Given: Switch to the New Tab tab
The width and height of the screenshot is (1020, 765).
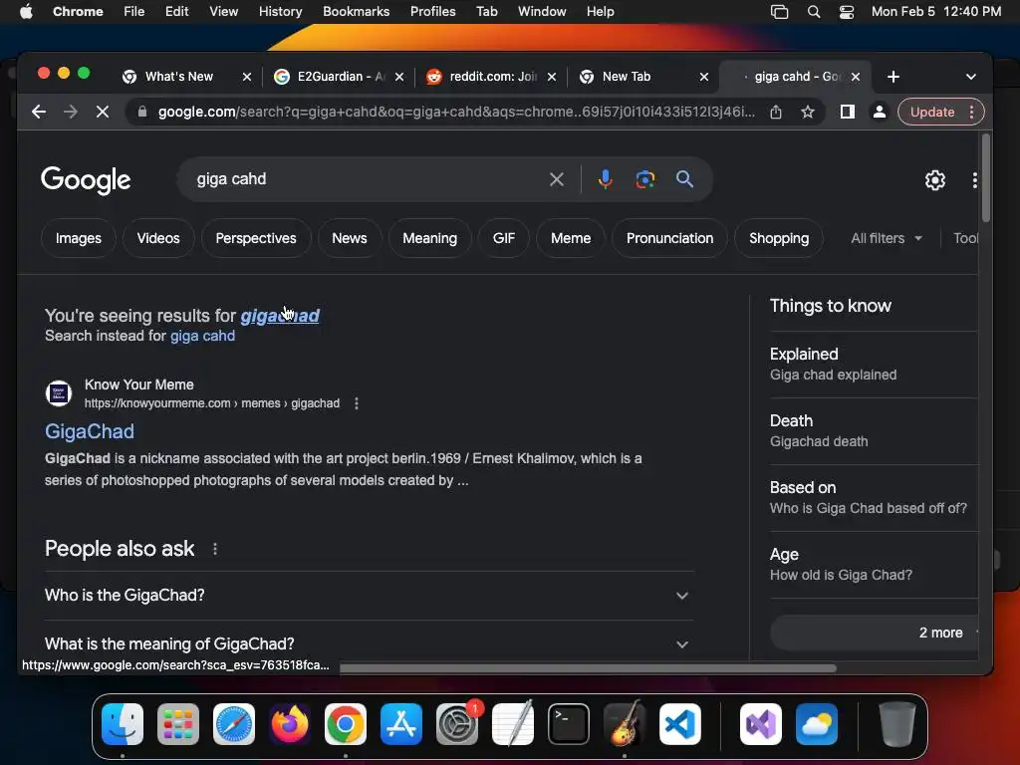Looking at the screenshot, I should pos(626,77).
